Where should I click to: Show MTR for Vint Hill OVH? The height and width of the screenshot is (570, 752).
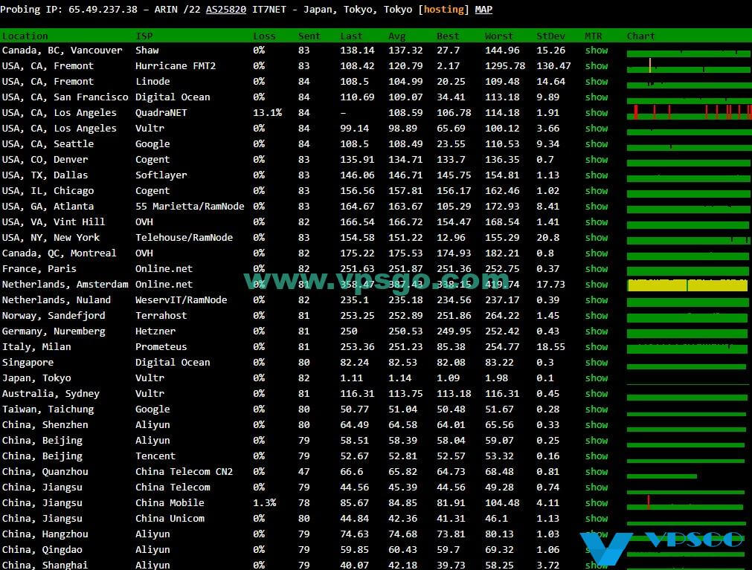pyautogui.click(x=597, y=221)
